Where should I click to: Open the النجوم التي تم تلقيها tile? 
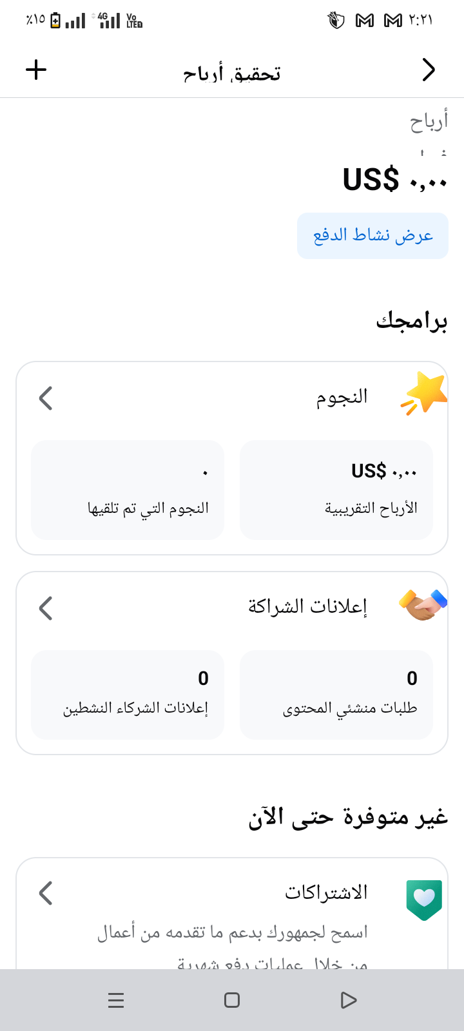pyautogui.click(x=128, y=489)
